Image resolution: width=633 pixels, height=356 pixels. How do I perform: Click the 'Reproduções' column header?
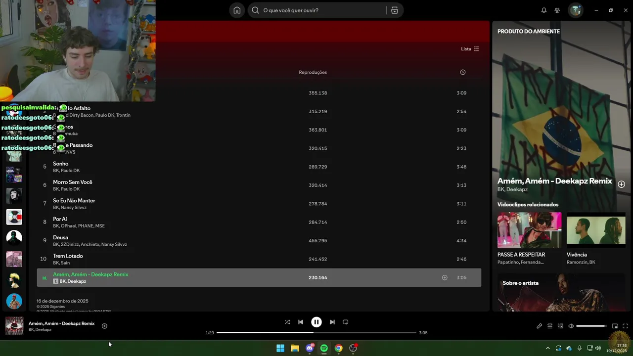coord(313,72)
